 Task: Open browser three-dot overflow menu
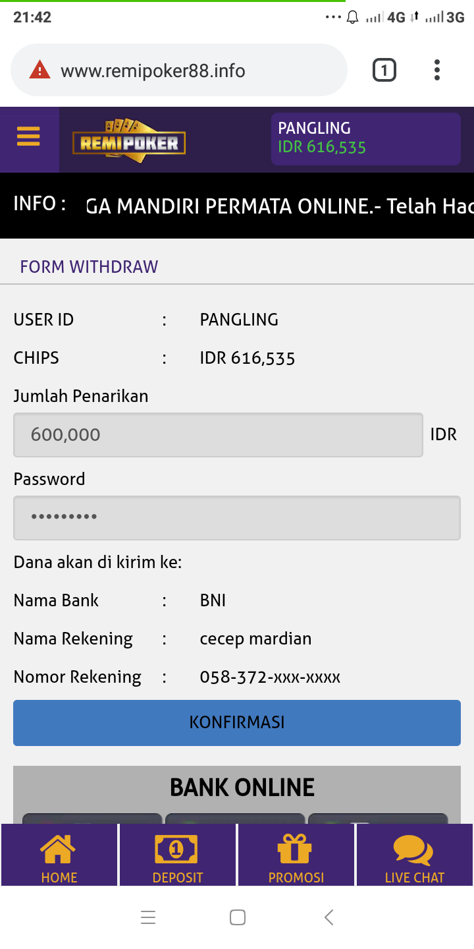437,70
